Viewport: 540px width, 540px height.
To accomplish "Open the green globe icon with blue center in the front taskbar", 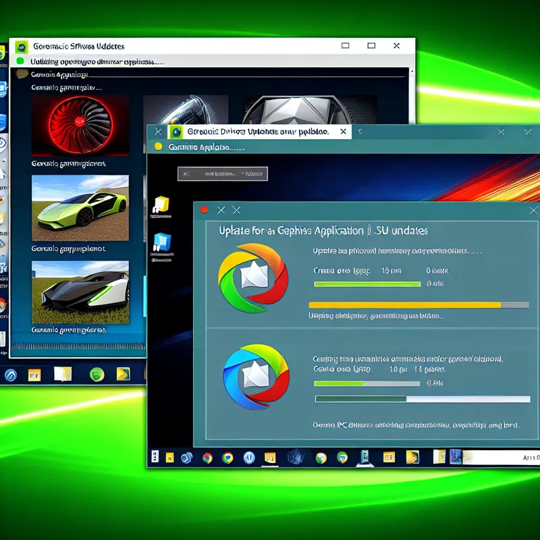I will 342,458.
